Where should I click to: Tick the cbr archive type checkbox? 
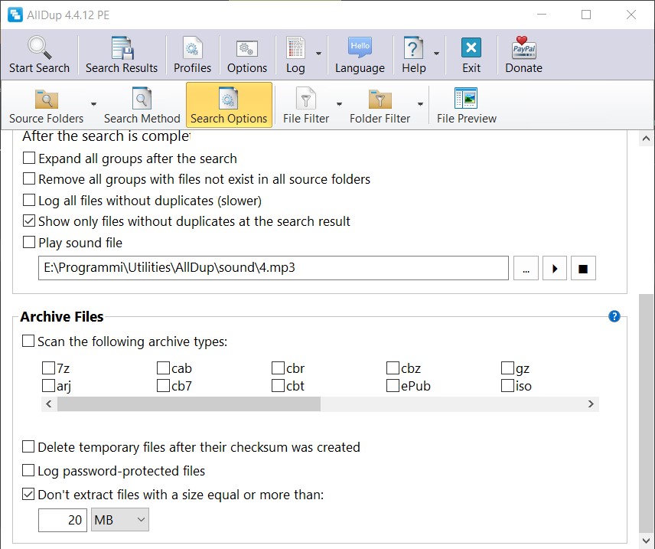click(x=278, y=368)
